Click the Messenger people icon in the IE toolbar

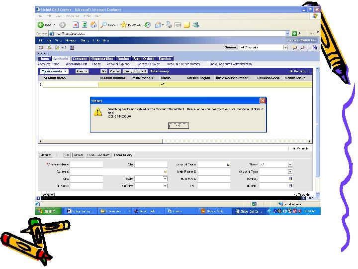[196, 25]
